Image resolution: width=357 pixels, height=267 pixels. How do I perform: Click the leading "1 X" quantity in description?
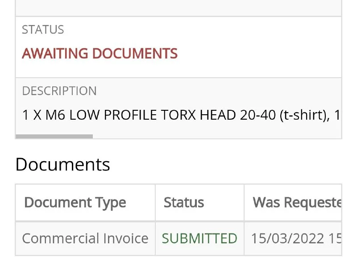click(x=32, y=115)
